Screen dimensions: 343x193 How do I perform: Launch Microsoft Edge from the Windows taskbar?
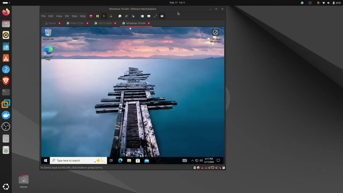coord(120,161)
